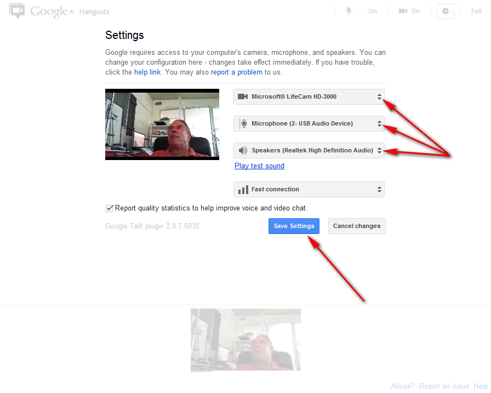Image resolution: width=491 pixels, height=393 pixels.
Task: Click the Cancel changes button
Action: pos(357,226)
